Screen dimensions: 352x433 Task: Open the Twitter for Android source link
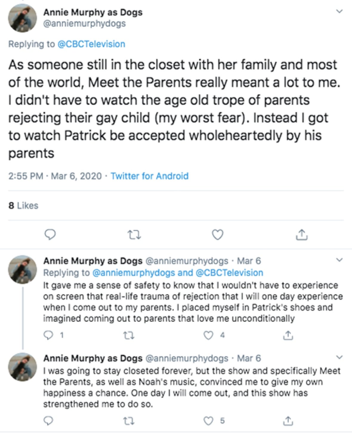point(149,176)
